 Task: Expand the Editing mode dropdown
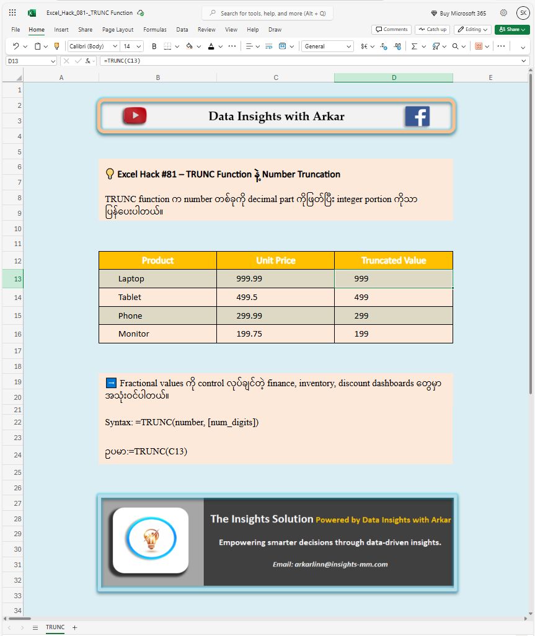472,29
